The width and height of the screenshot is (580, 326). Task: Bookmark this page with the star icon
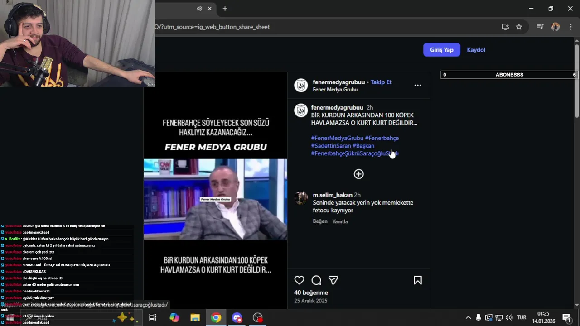(519, 27)
